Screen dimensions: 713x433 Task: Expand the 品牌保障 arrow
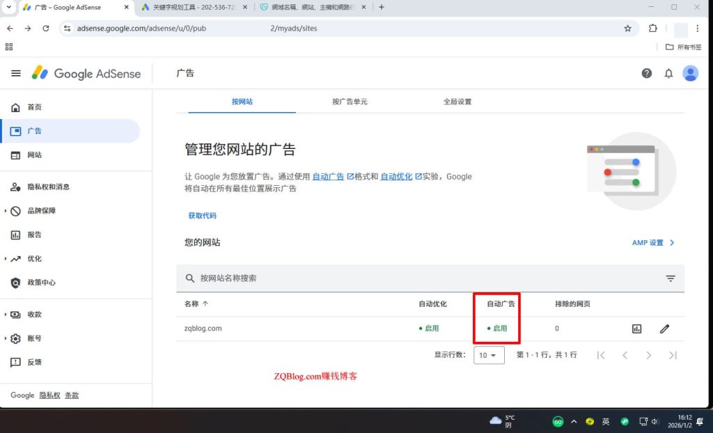[6, 211]
